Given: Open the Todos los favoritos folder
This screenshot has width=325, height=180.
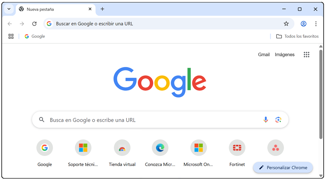Looking at the screenshot, I should (x=297, y=36).
